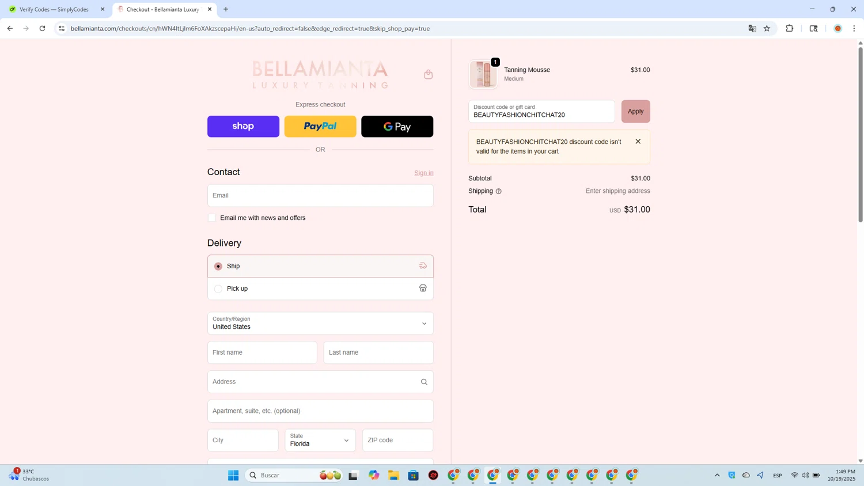864x486 pixels.
Task: Switch to the Verify Codes SimplyCodes tab
Action: 54,9
